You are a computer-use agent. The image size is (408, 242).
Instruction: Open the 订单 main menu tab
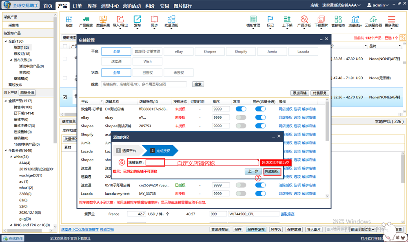point(77,6)
